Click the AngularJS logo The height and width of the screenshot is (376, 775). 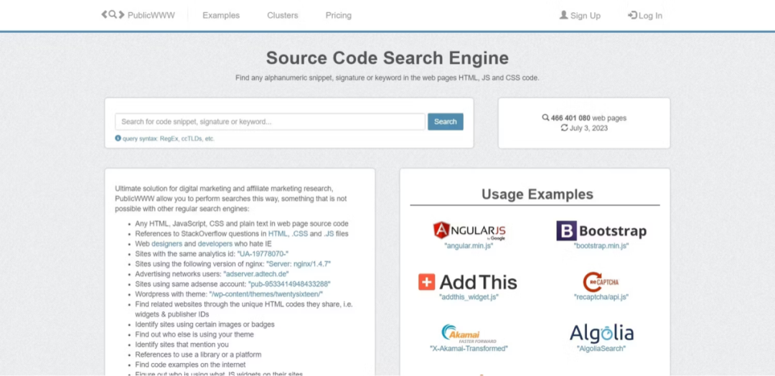(x=469, y=230)
